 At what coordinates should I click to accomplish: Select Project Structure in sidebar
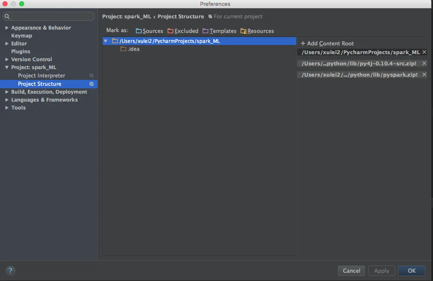[40, 84]
